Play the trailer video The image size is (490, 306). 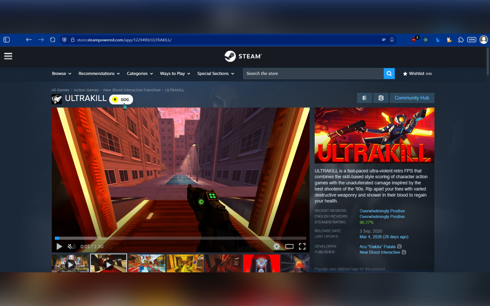tap(59, 246)
